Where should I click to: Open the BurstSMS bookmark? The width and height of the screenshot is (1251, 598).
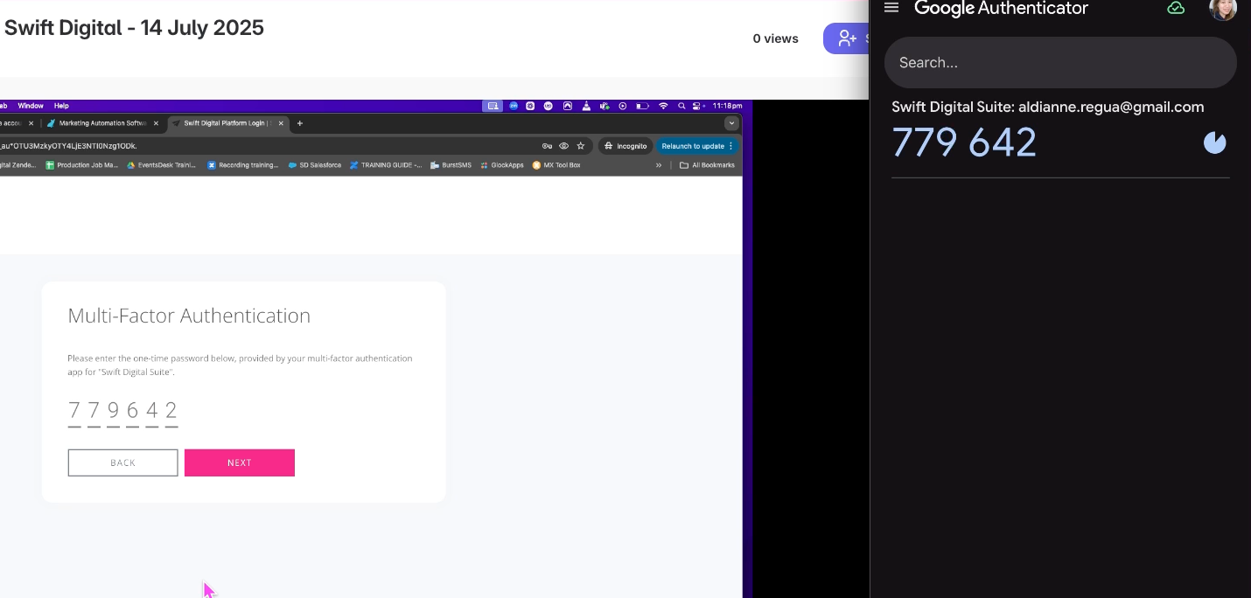[x=451, y=164]
